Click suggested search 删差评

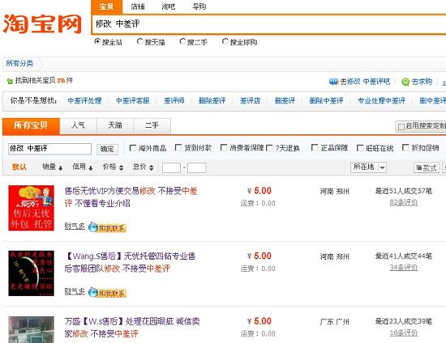point(285,100)
